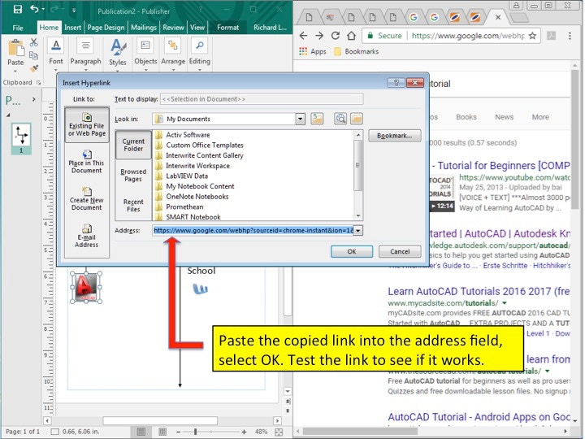Open the Arrange group icon

pos(173,46)
